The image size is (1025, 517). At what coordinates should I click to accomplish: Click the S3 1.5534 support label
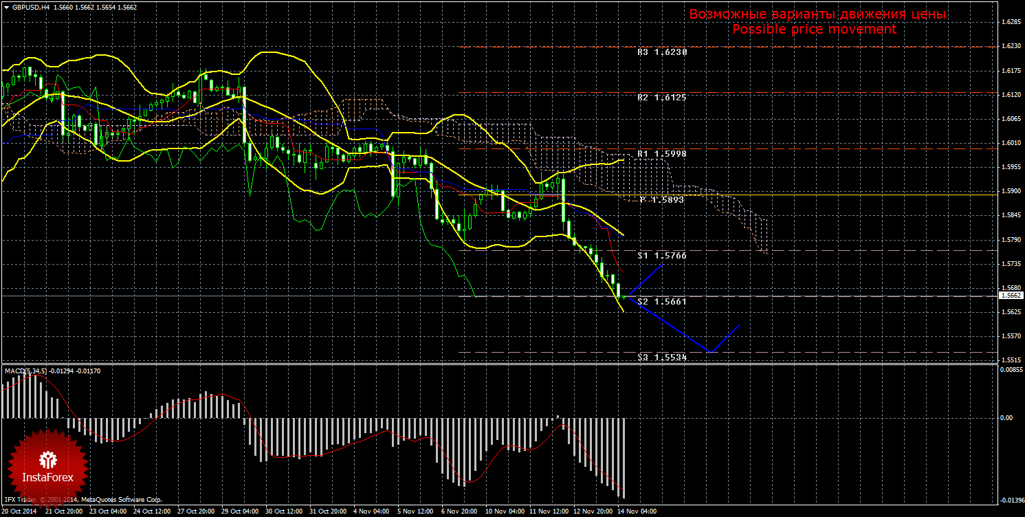tap(661, 357)
